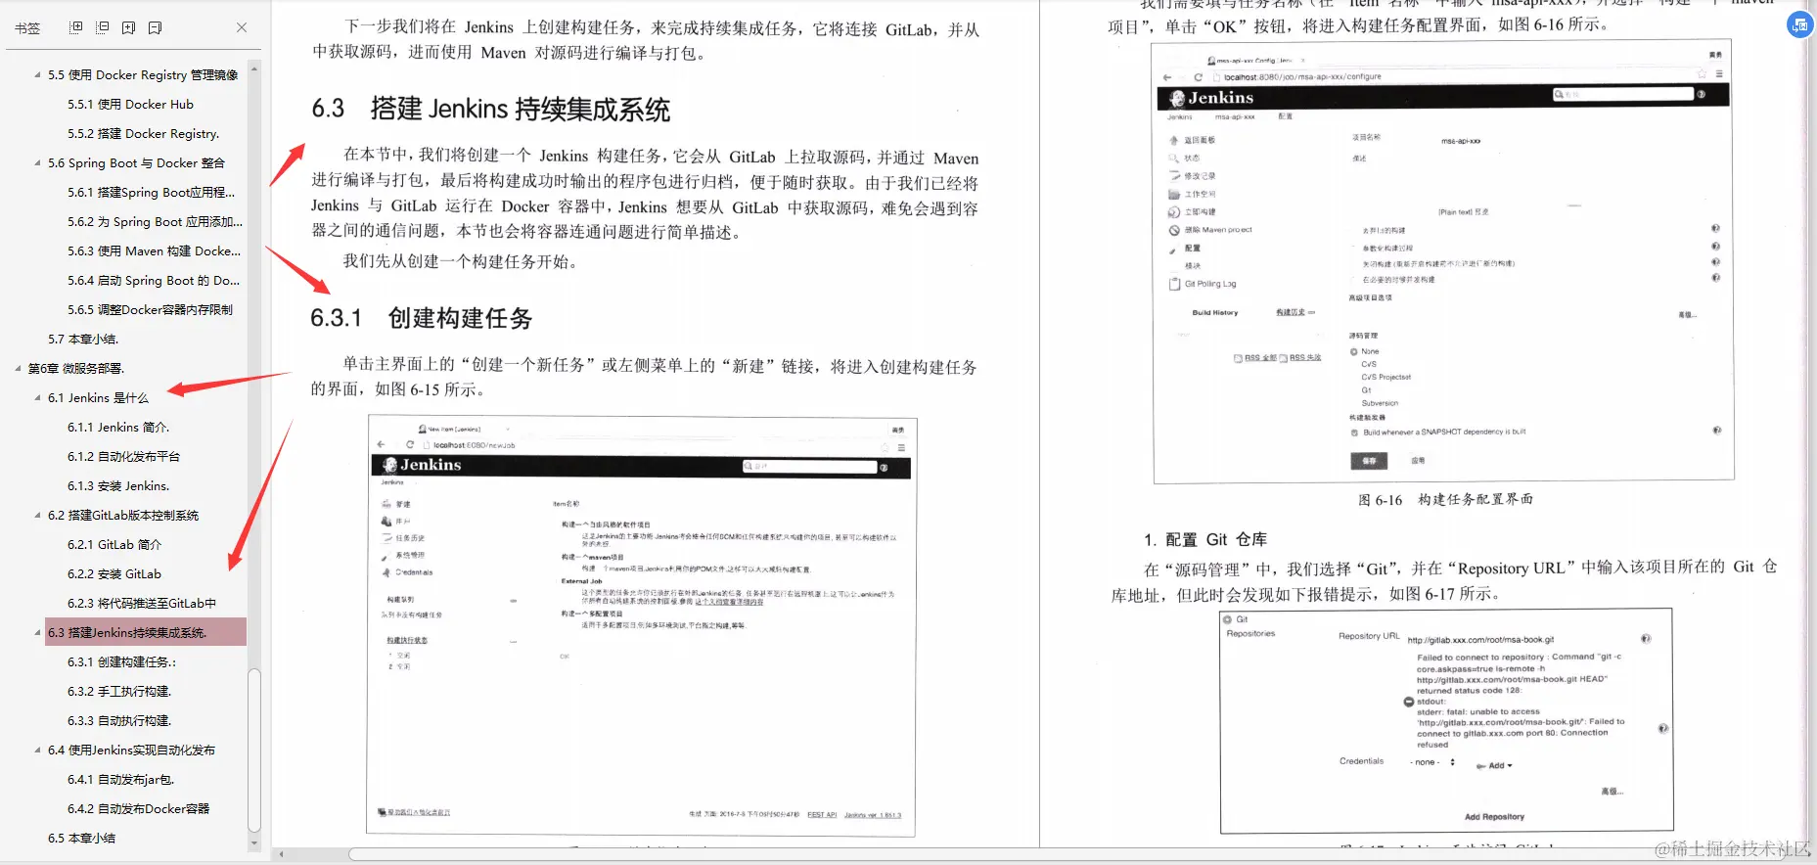Click the figure 6-15 Jenkins new item screenshot

[641, 625]
